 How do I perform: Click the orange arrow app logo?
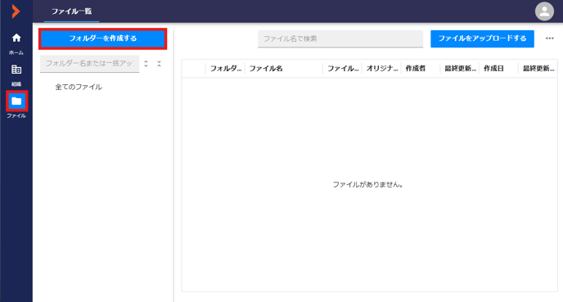tap(16, 11)
